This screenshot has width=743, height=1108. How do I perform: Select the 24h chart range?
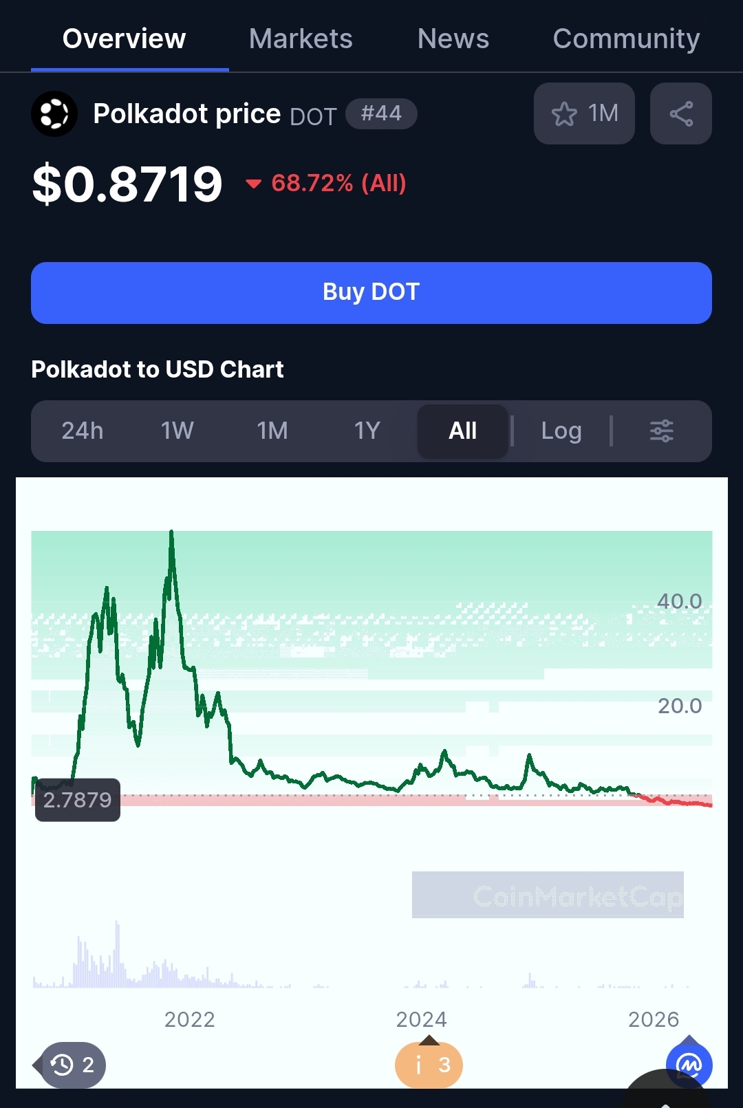point(83,431)
